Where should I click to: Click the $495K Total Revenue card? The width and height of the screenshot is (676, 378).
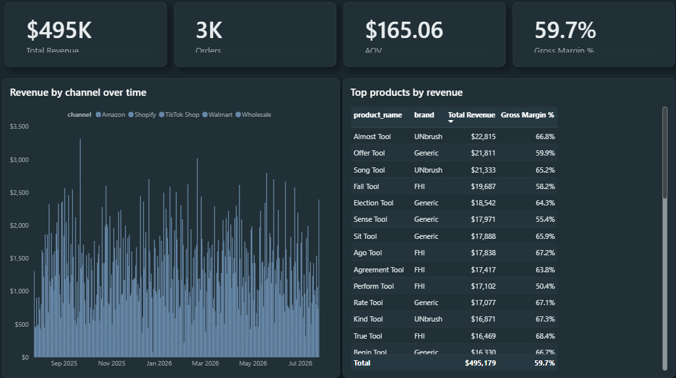(86, 35)
